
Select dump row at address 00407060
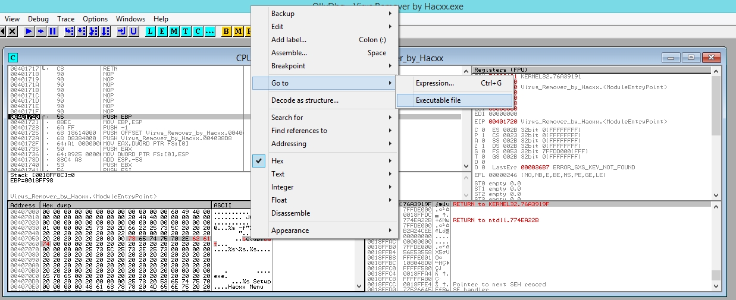[x=140, y=244]
